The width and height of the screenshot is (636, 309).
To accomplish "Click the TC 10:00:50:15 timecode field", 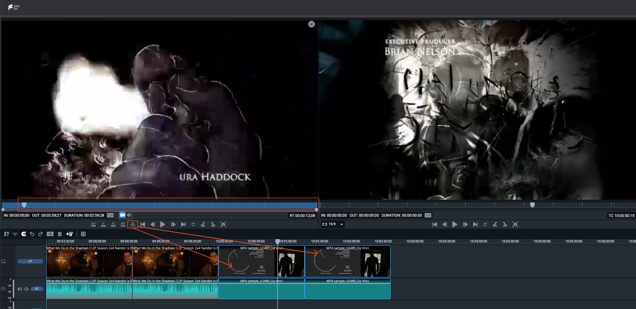I will (621, 216).
